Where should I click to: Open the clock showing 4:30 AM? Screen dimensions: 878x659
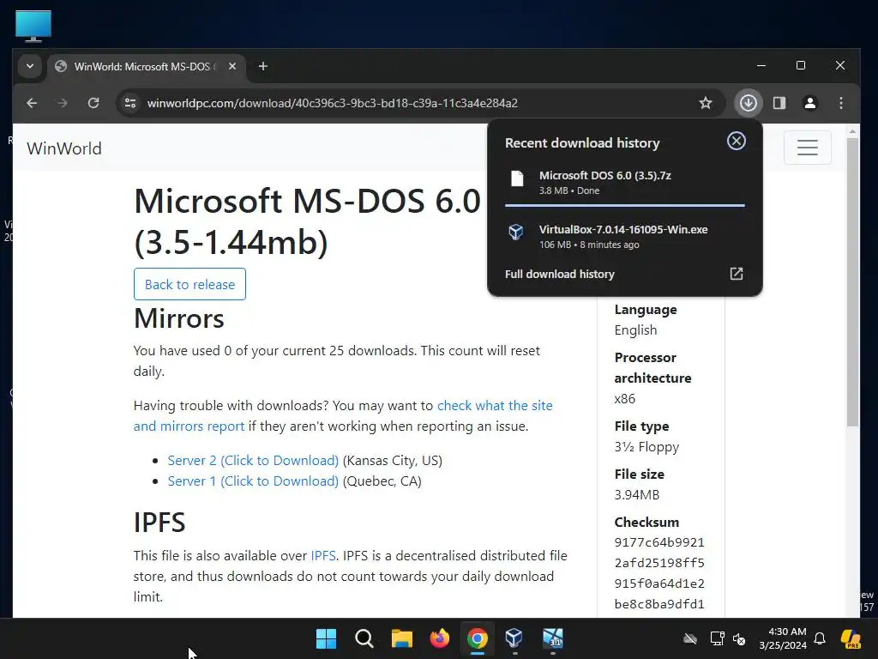(x=783, y=638)
